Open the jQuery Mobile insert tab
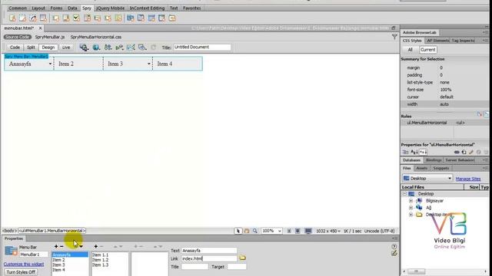This screenshot has height=276, width=492. (x=110, y=8)
